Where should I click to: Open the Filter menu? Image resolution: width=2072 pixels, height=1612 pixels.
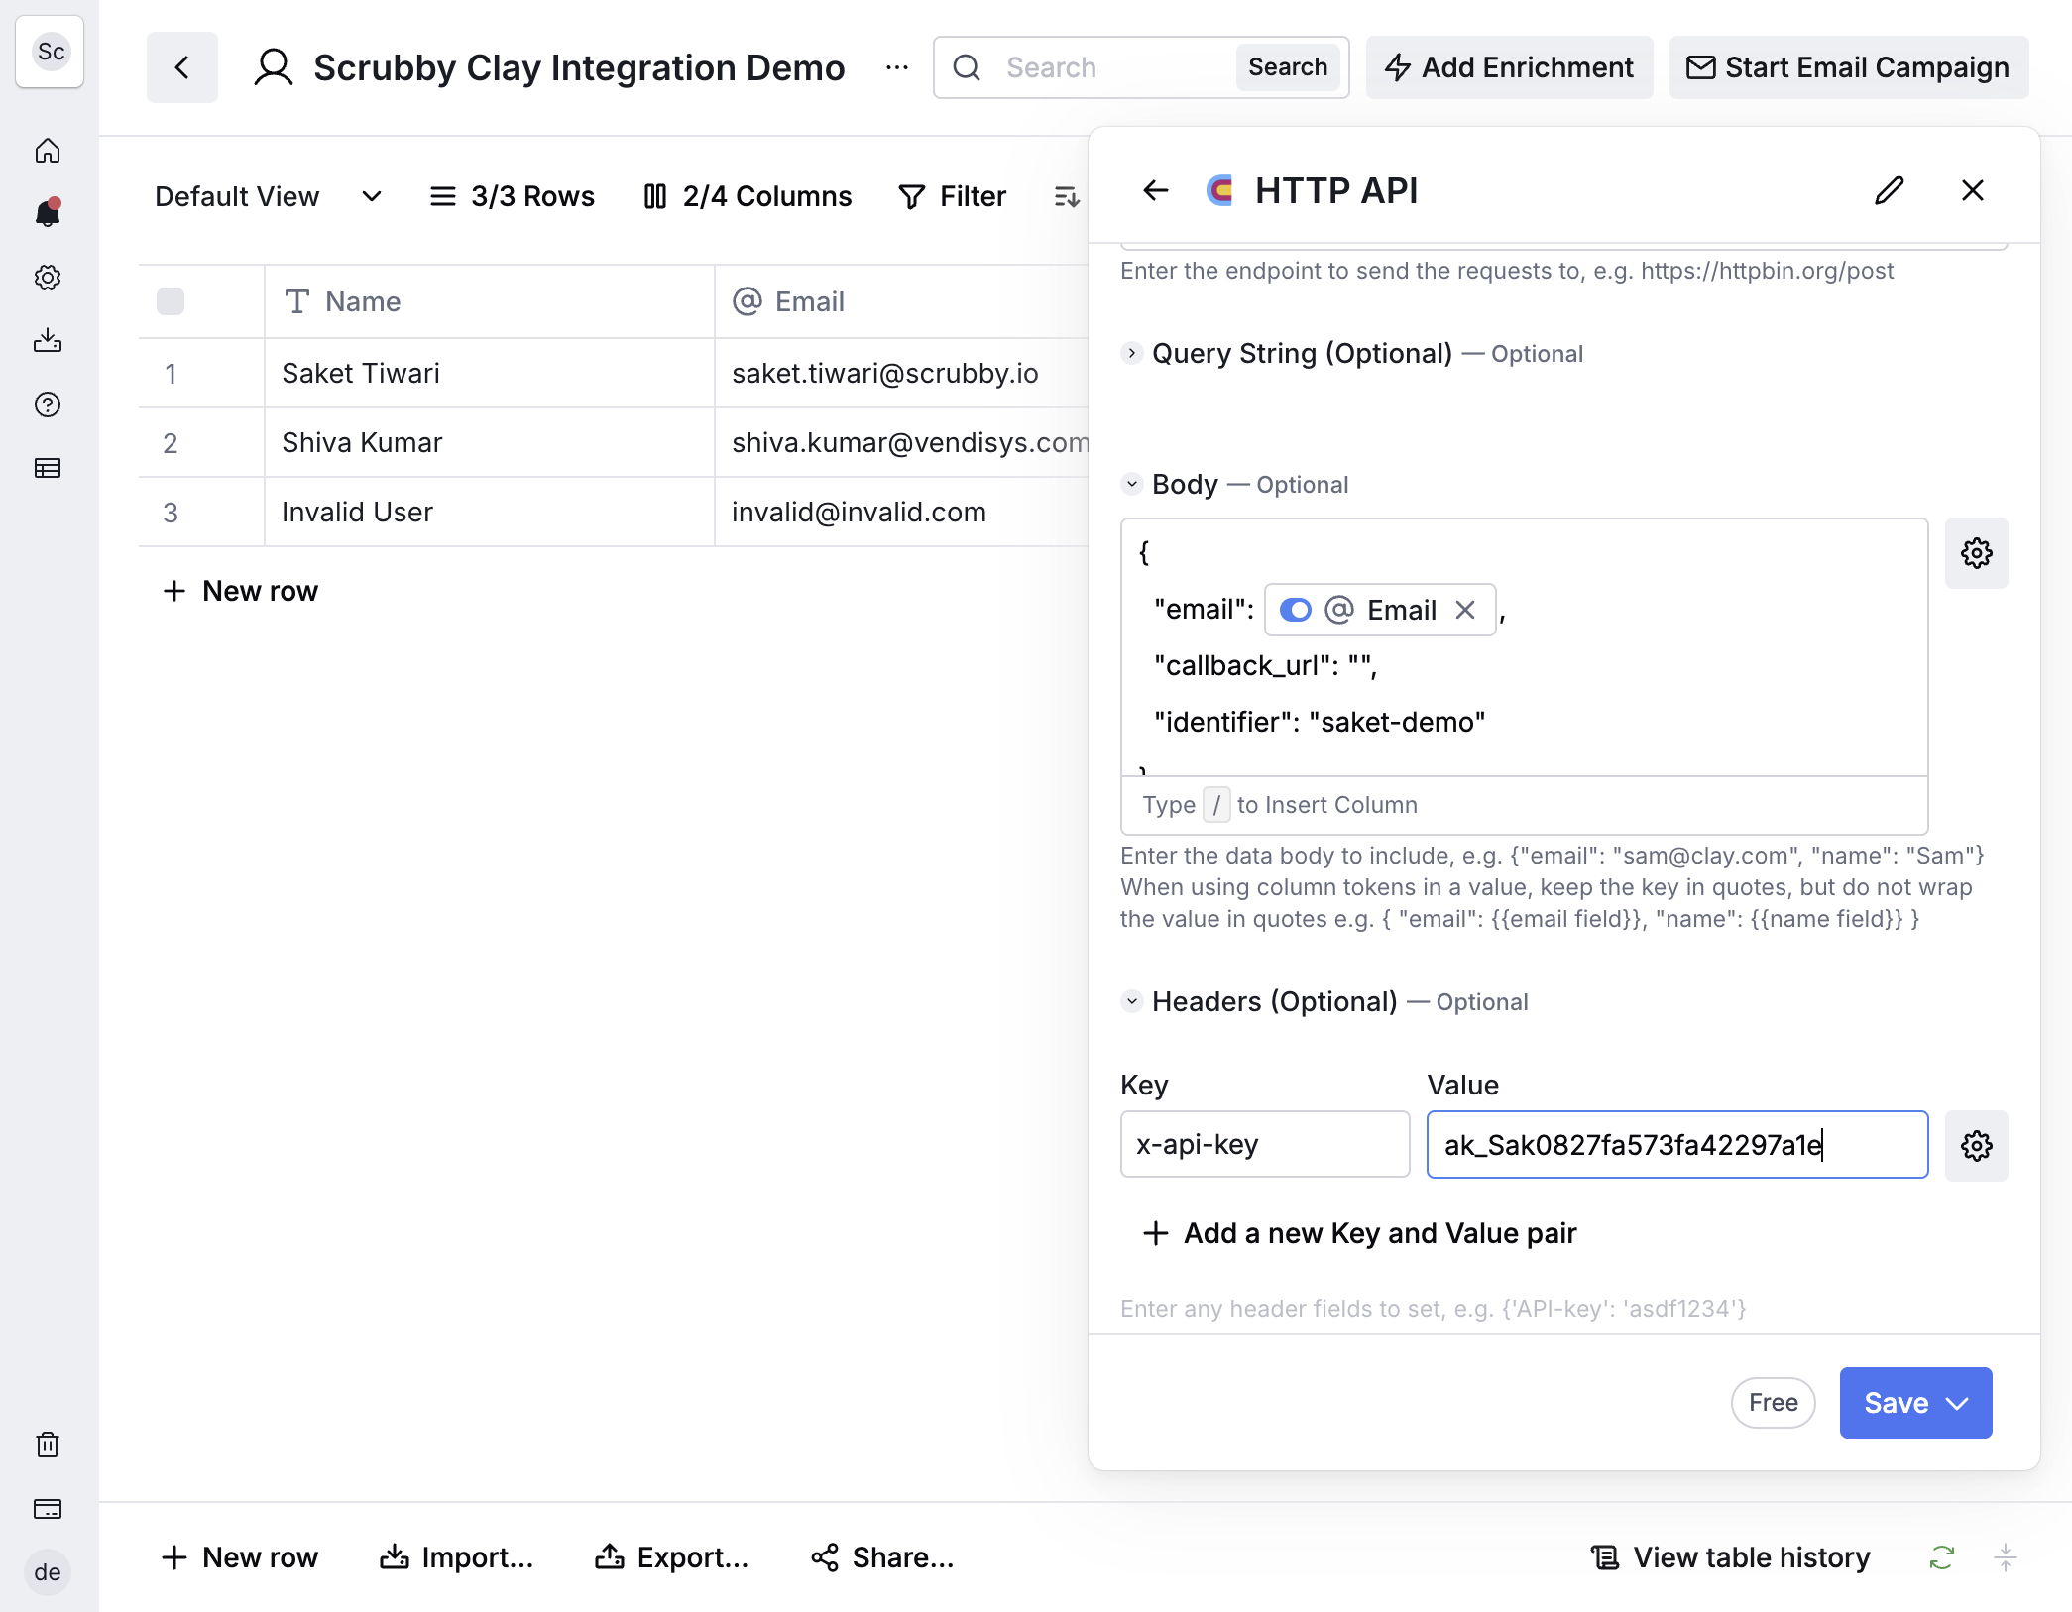pyautogui.click(x=952, y=196)
